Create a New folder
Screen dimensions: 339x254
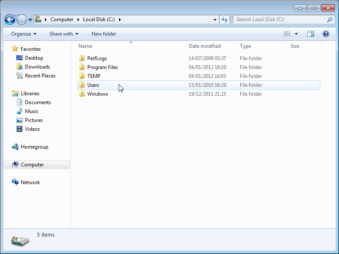[104, 34]
